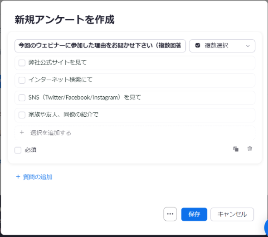The height and width of the screenshot is (237, 268).
Task: Edit the インターネット検索にて option text
Action: pyautogui.click(x=60, y=80)
